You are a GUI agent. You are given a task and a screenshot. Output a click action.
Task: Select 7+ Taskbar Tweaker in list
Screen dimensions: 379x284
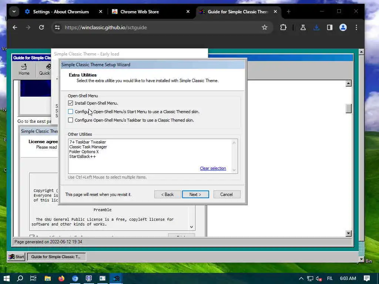pos(87,142)
